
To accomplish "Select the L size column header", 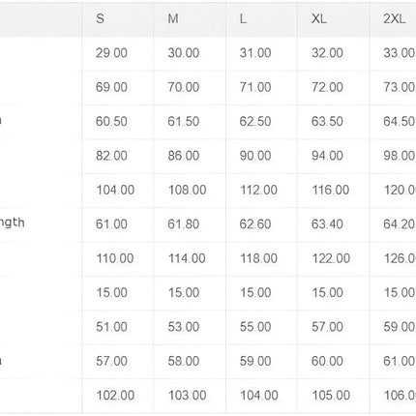I will pos(243,18).
